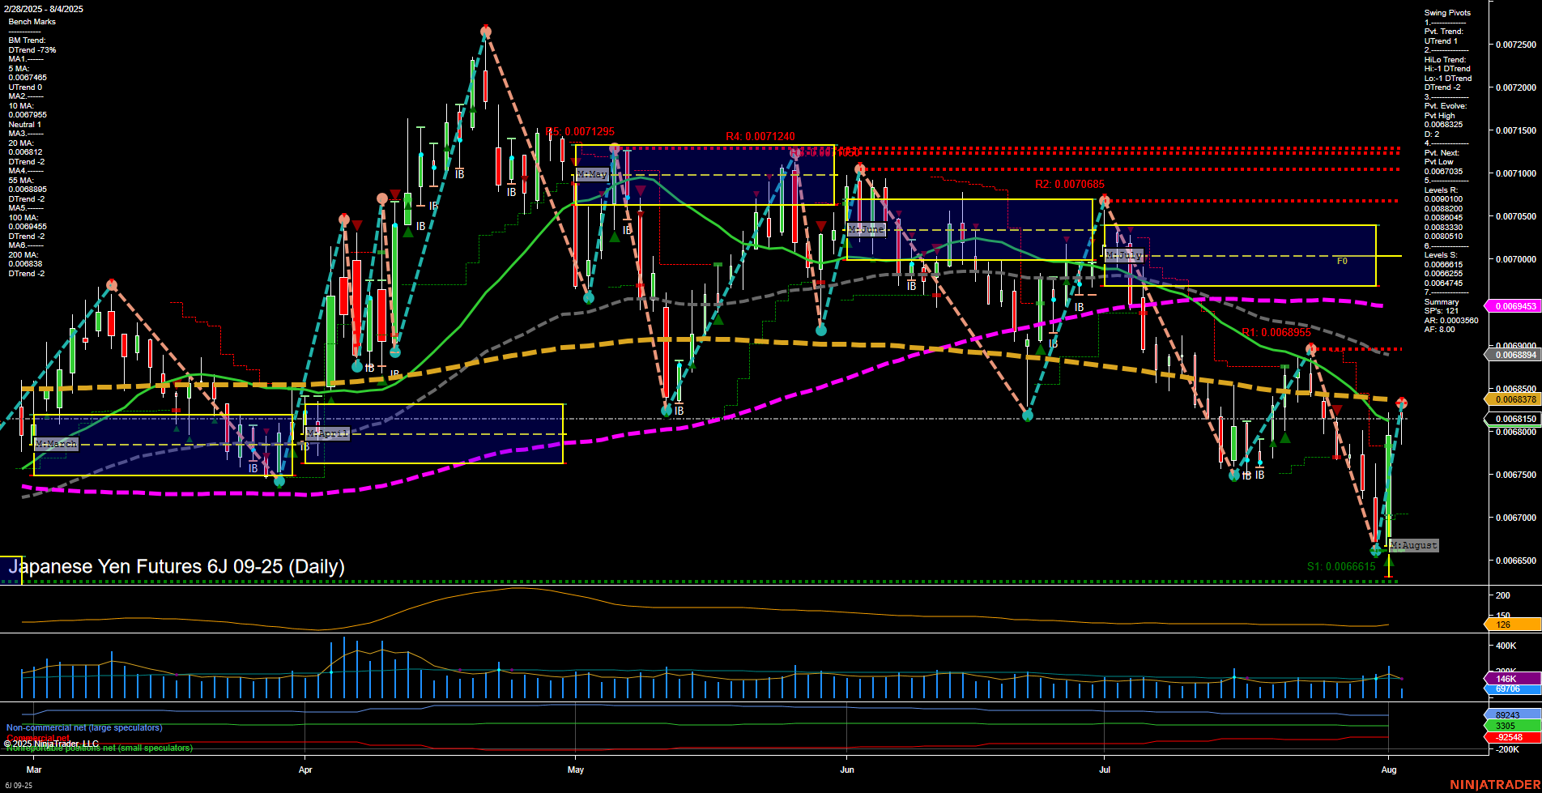The height and width of the screenshot is (793, 1542).
Task: Click the M:August month label
Action: [1413, 545]
